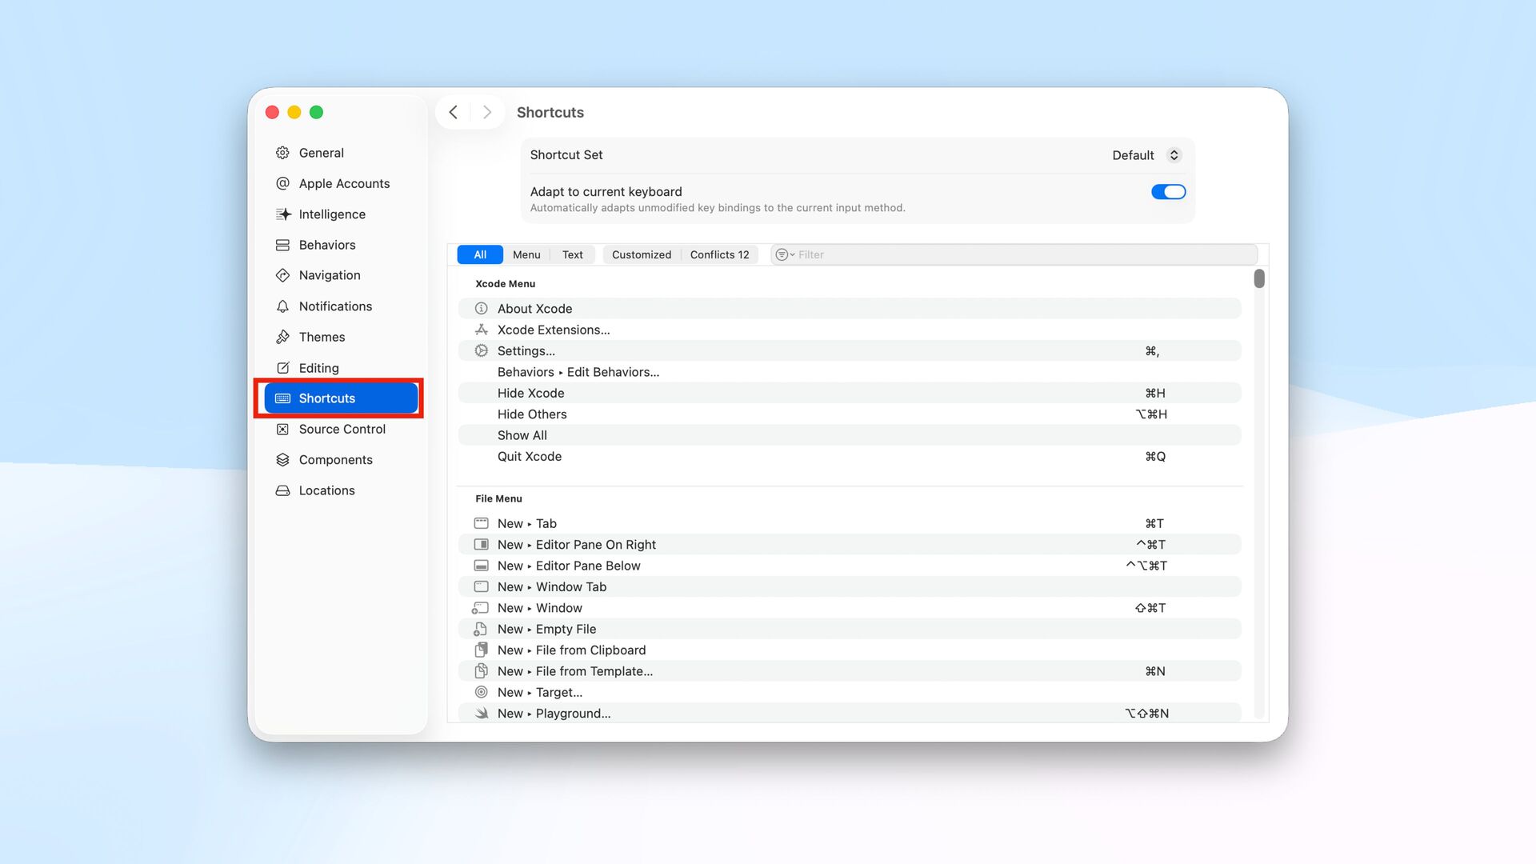
Task: Open the filter options dropdown icon
Action: coord(784,254)
